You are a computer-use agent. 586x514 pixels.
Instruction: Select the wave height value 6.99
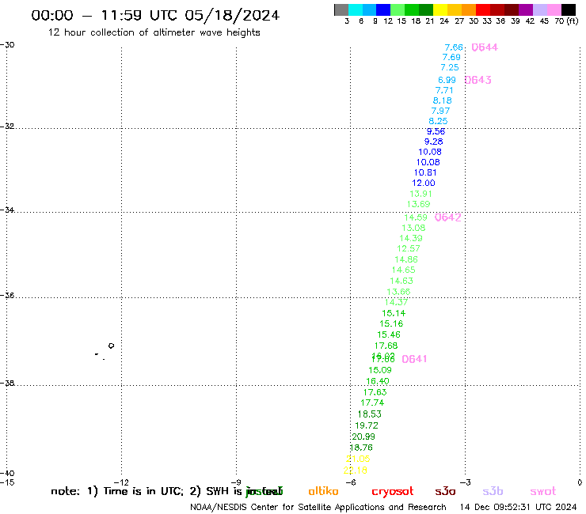tap(447, 80)
